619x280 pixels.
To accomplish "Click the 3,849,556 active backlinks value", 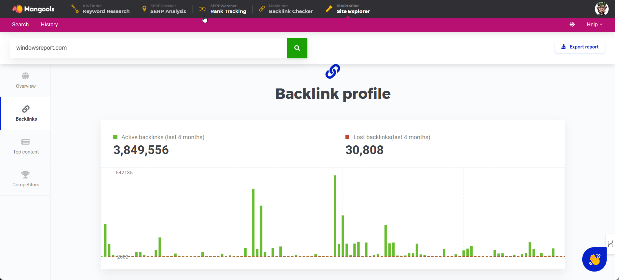I will [141, 150].
